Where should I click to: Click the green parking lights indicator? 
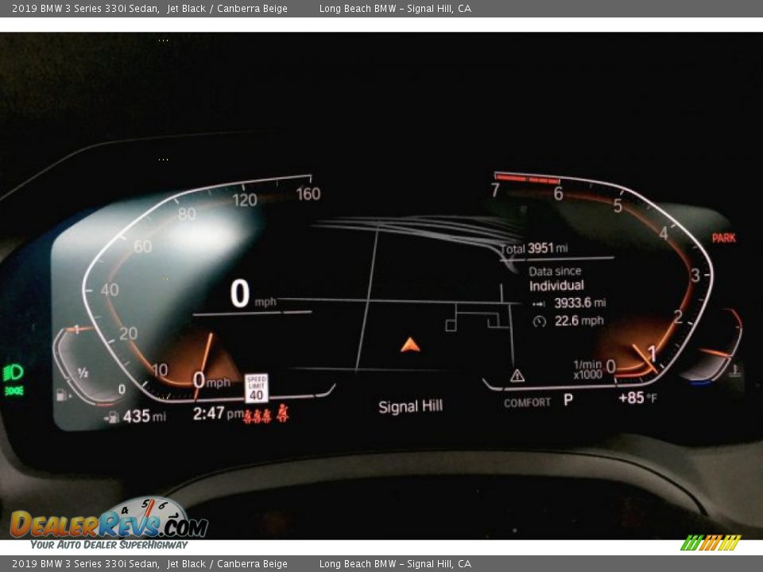pos(14,391)
